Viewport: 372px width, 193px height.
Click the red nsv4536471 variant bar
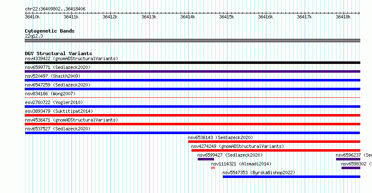click(x=192, y=124)
